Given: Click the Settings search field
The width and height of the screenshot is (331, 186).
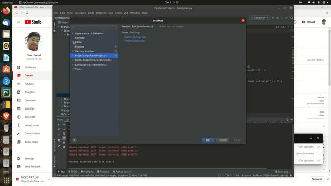Looking at the screenshot, I should coord(94,27).
